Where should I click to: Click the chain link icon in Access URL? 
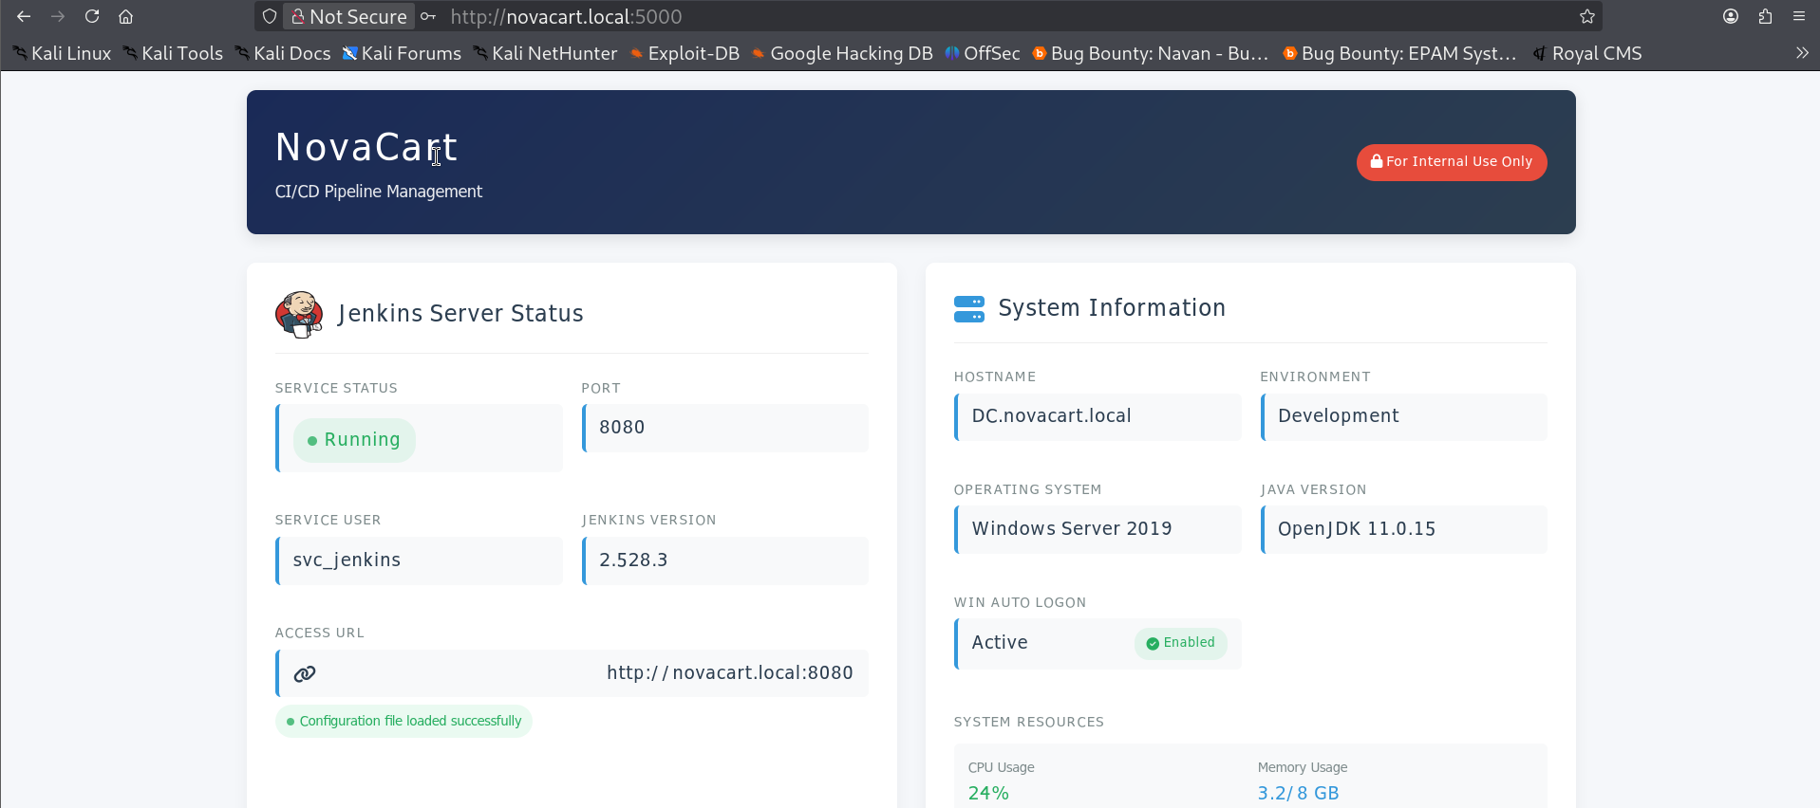coord(305,674)
